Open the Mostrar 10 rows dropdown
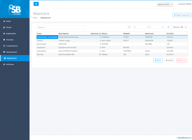Image resolution: width=192 pixels, height=140 pixels. (x=180, y=27)
